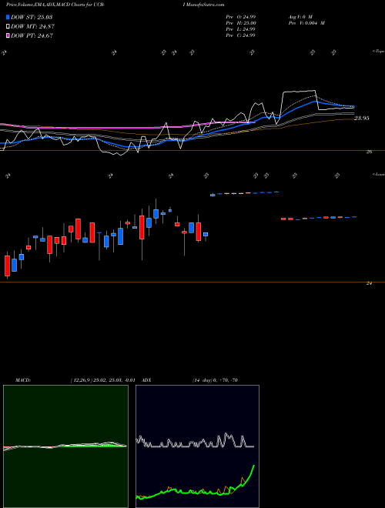This screenshot has width=385, height=508.
Task: Select the Pre C: 24.99 value
Action: click(240, 35)
